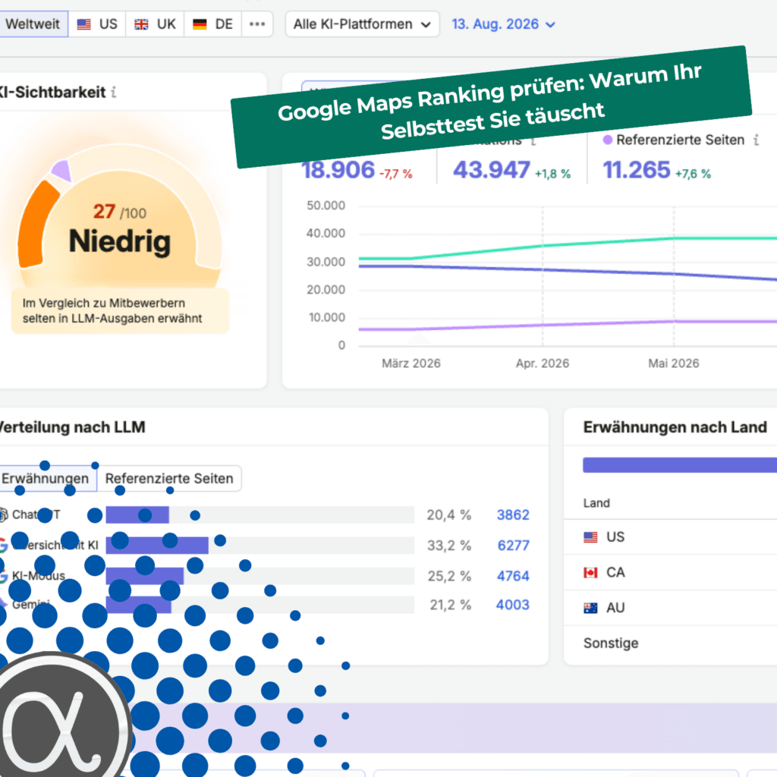Viewport: 777px width, 777px height.
Task: Click the info icon beside KI-Sichtbarkeit
Action: [x=114, y=92]
